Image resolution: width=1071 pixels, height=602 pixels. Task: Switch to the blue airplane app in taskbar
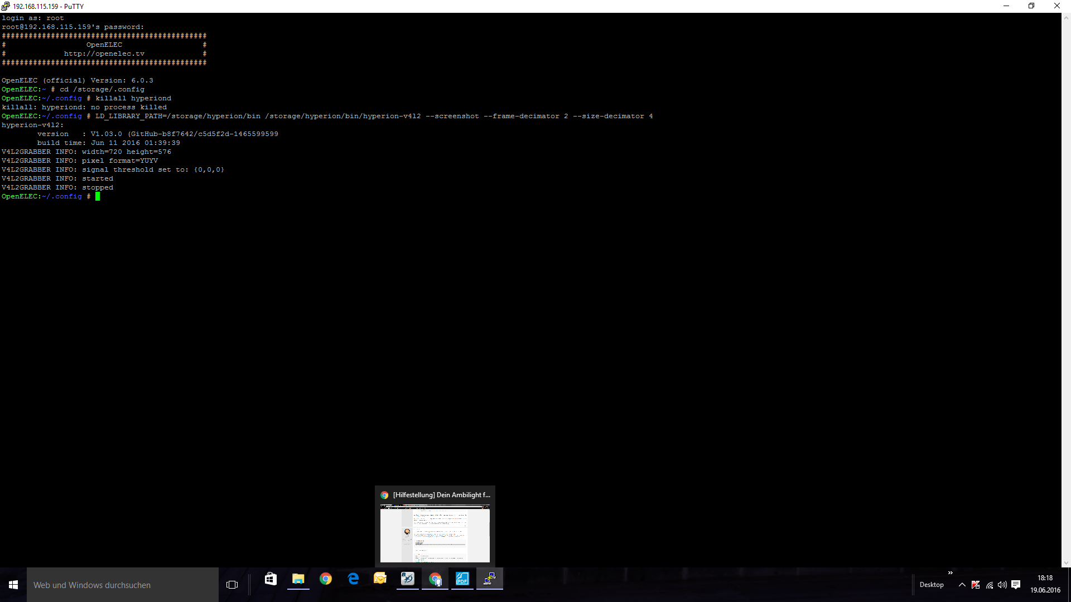408,579
